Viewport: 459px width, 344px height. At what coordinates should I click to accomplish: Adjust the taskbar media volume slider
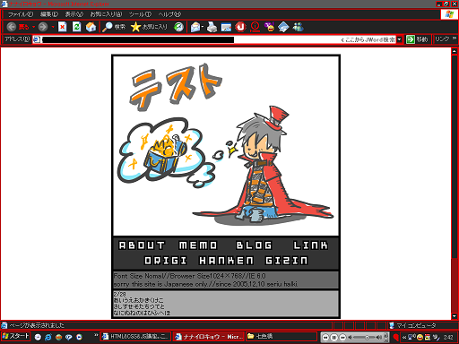[x=366, y=338]
